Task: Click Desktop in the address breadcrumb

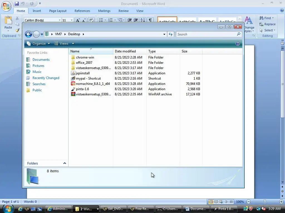Action: tap(74, 34)
